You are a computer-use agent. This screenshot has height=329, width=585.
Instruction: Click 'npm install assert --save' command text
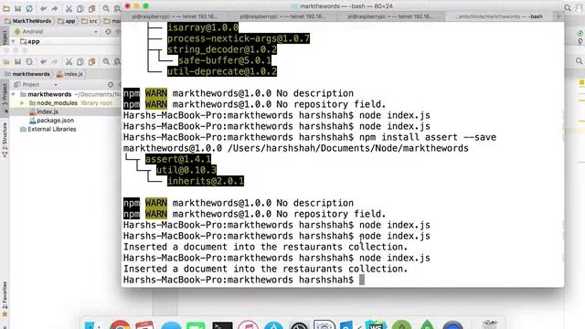point(428,137)
